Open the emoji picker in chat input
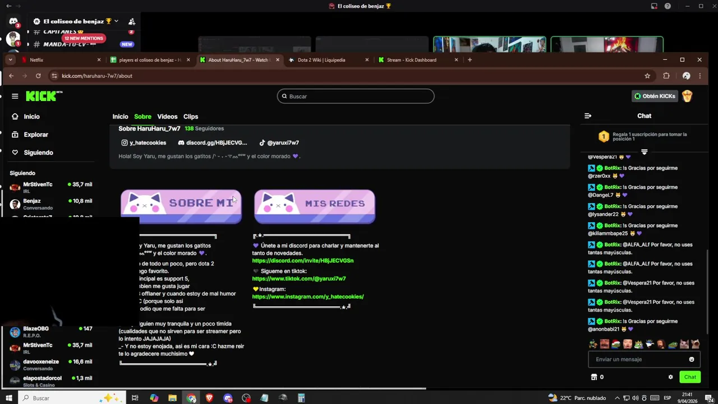The width and height of the screenshot is (718, 404). pyautogui.click(x=692, y=360)
